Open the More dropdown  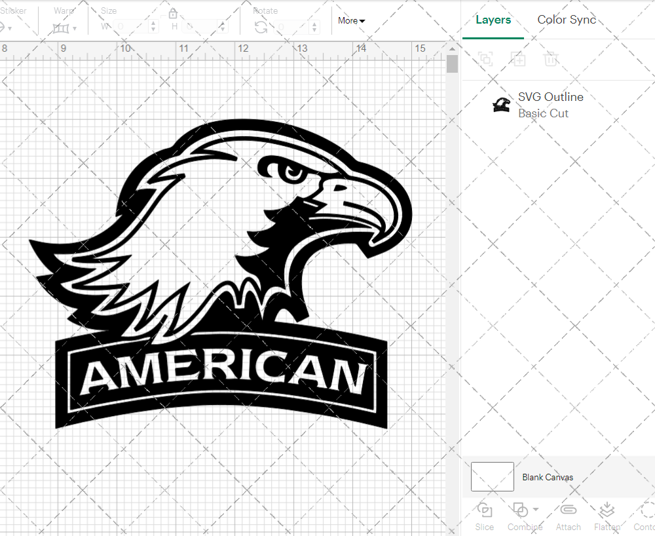click(351, 20)
